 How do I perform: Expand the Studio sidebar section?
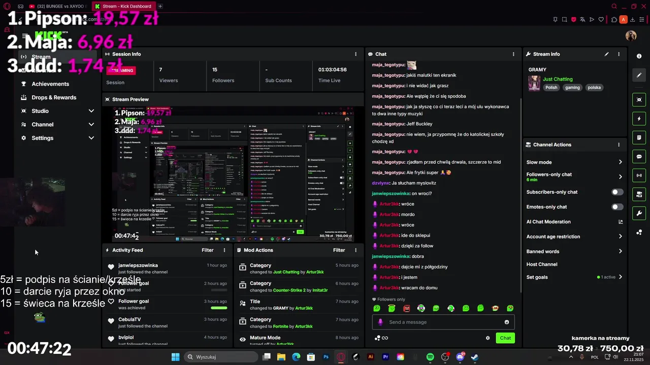[58, 111]
